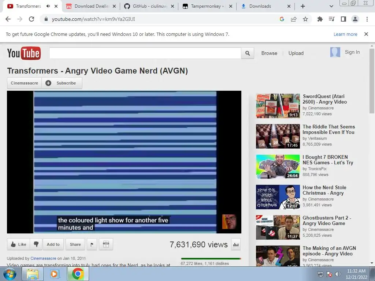Click the Sign In avatar image
Screen dimensions: 375x281
[x=335, y=52]
